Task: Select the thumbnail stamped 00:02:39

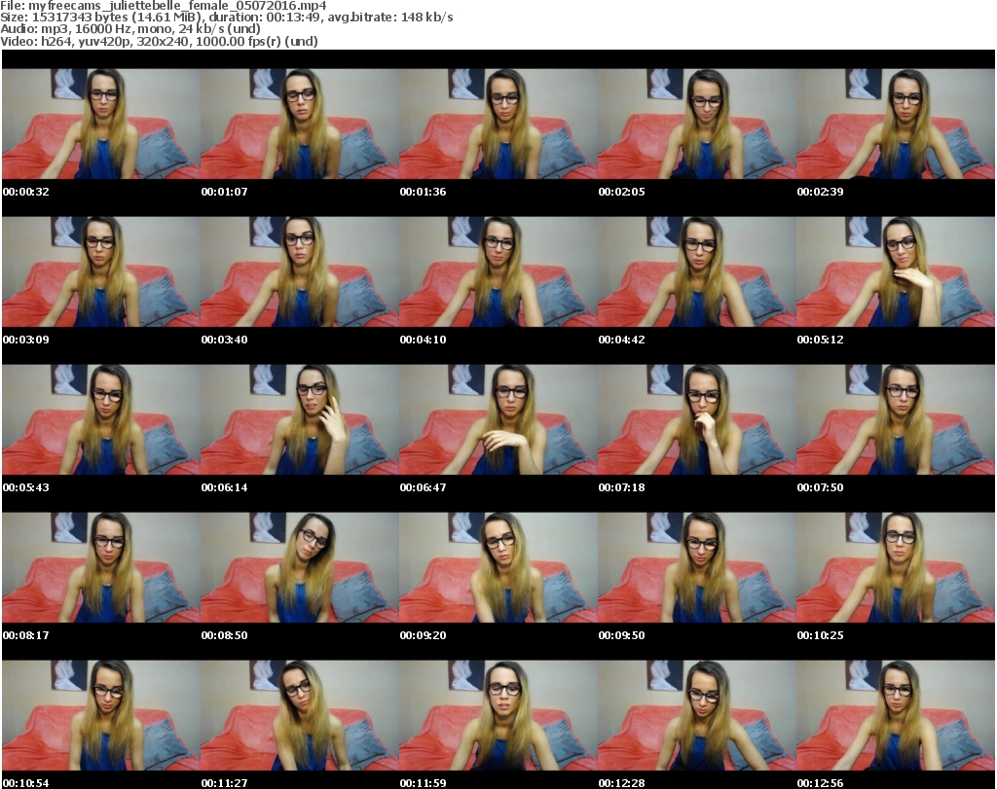Action: coord(896,124)
